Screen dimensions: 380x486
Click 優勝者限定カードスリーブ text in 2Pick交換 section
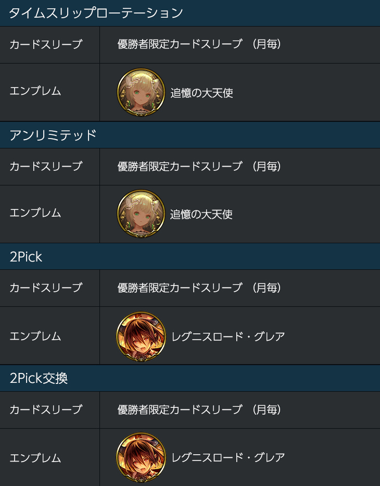tap(180, 409)
